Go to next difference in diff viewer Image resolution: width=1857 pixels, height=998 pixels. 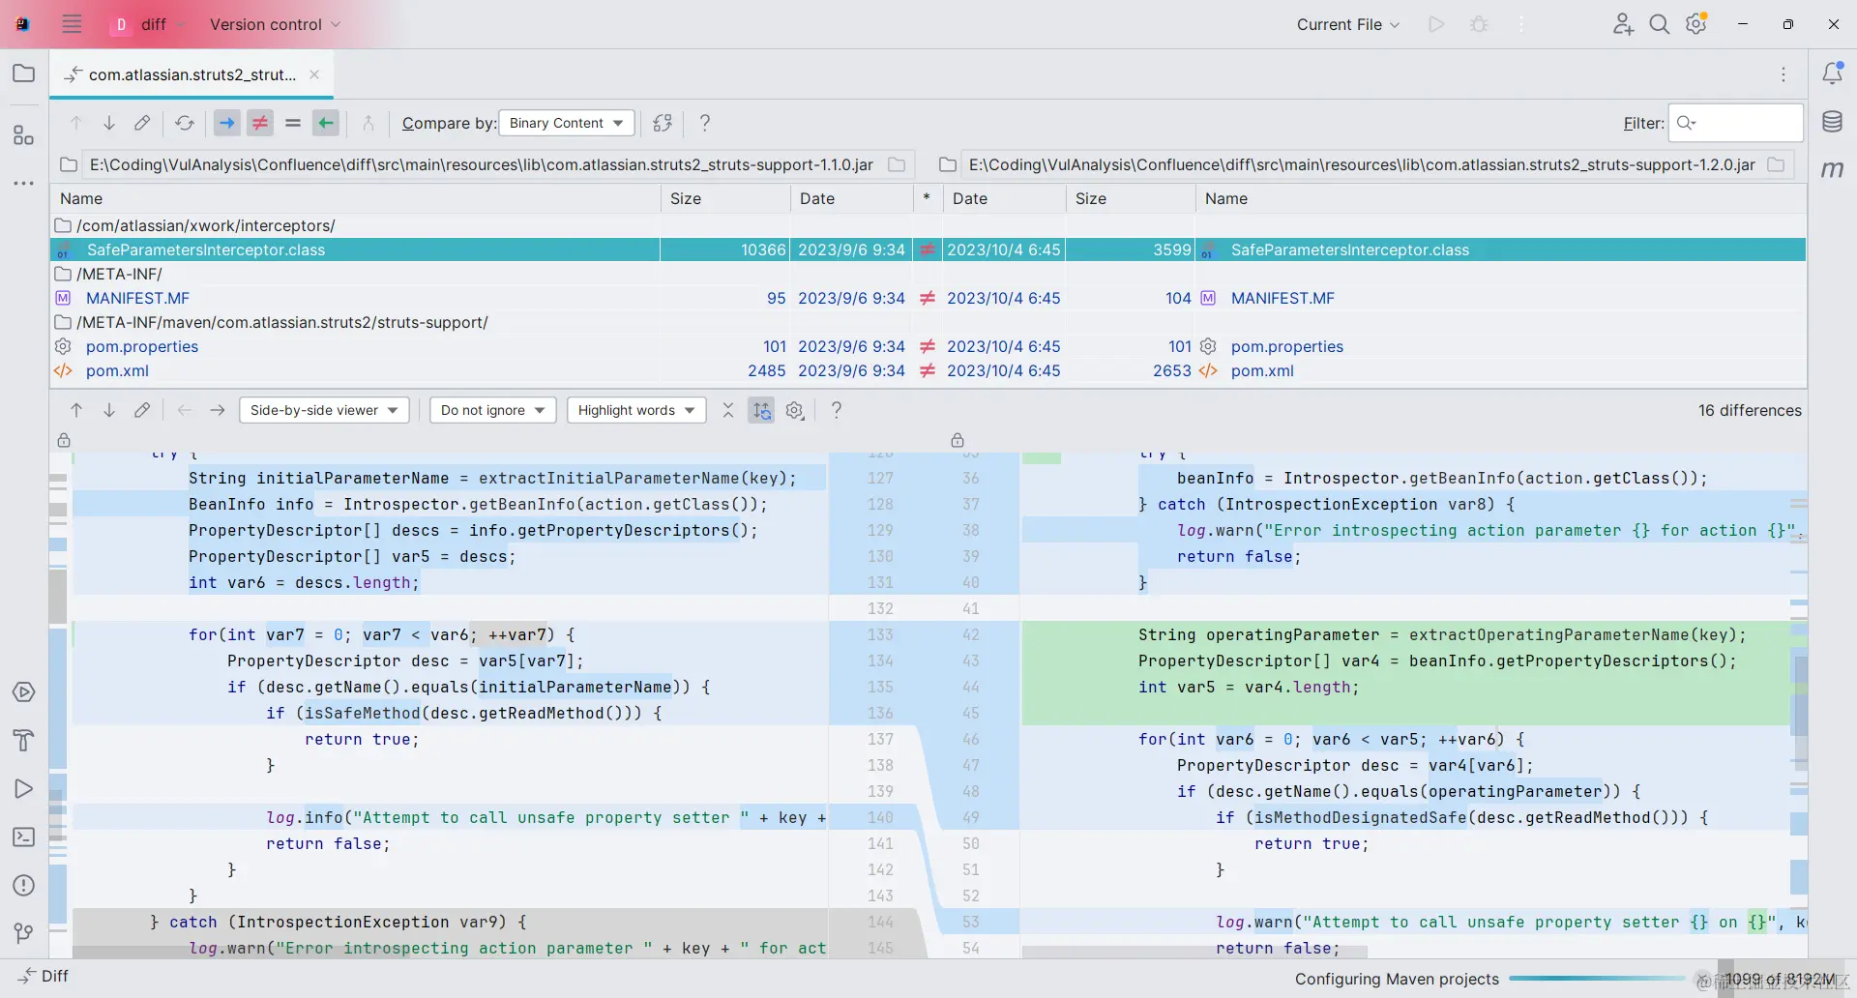(x=109, y=410)
